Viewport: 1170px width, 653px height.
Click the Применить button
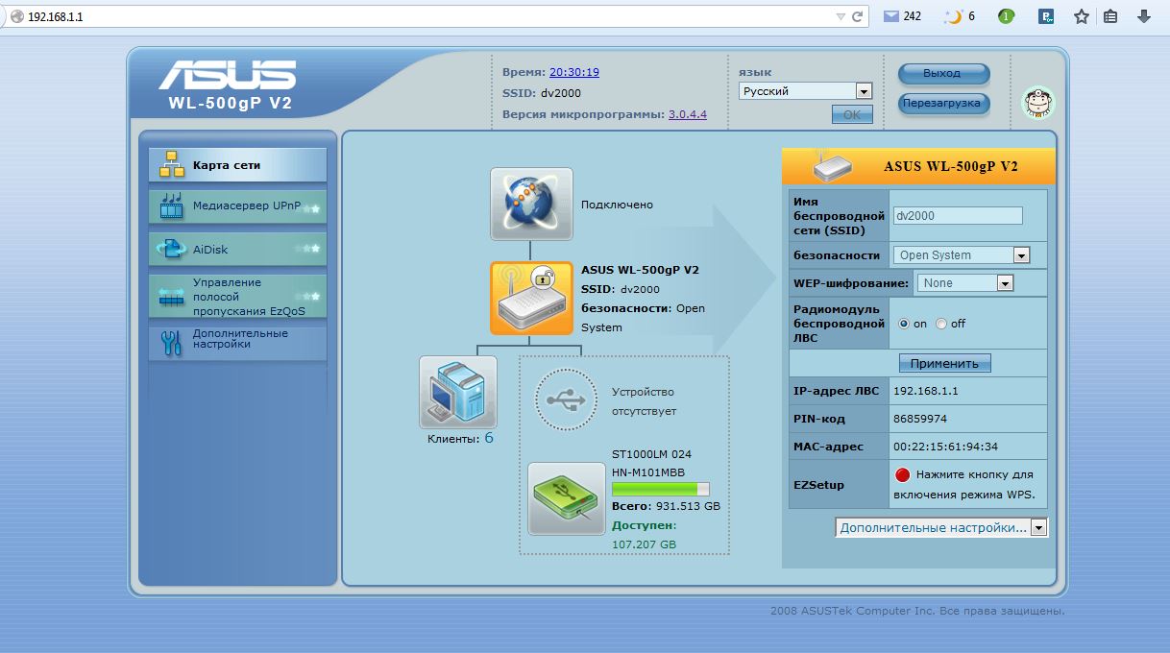pyautogui.click(x=944, y=364)
